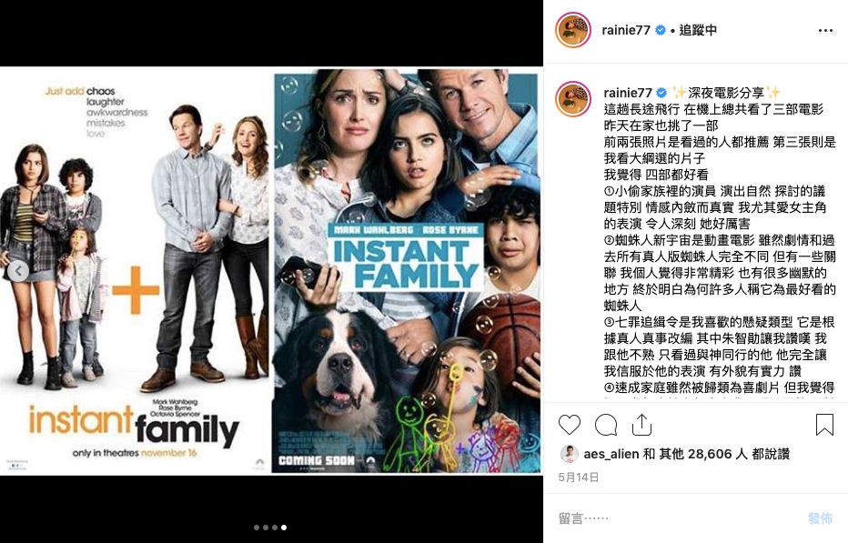The width and height of the screenshot is (848, 543).
Task: Click the 發佈 post comment button
Action: click(820, 518)
